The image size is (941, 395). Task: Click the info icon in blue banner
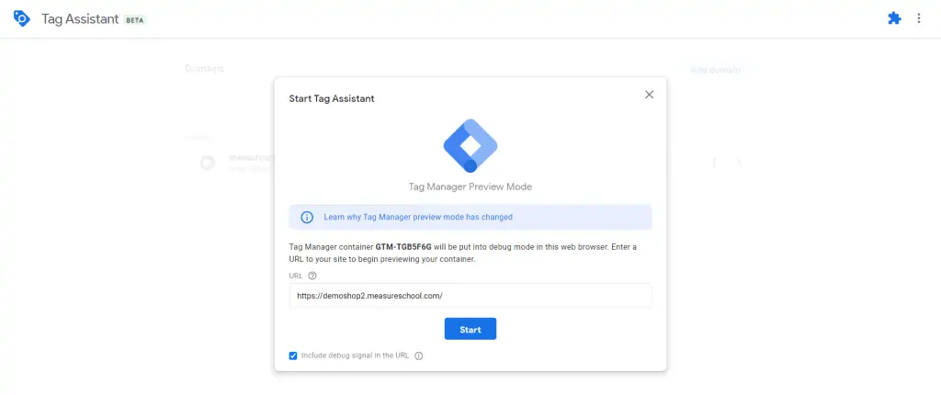coord(307,218)
